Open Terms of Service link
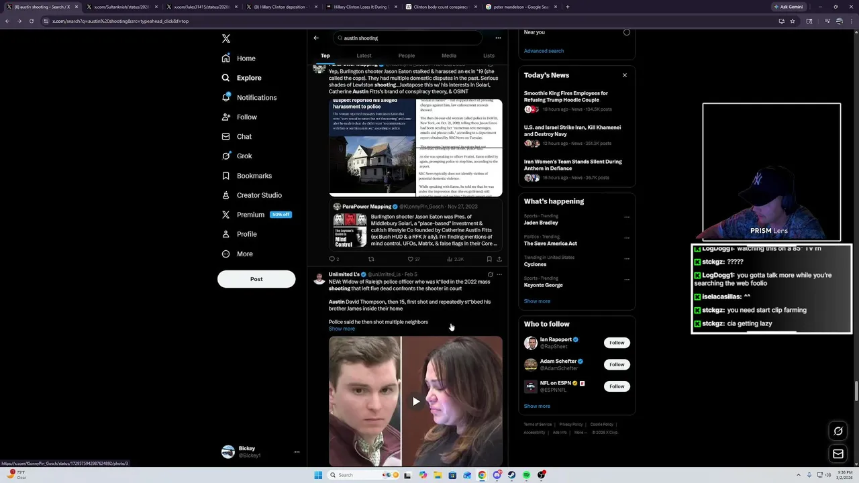The height and width of the screenshot is (483, 859). [x=538, y=425]
